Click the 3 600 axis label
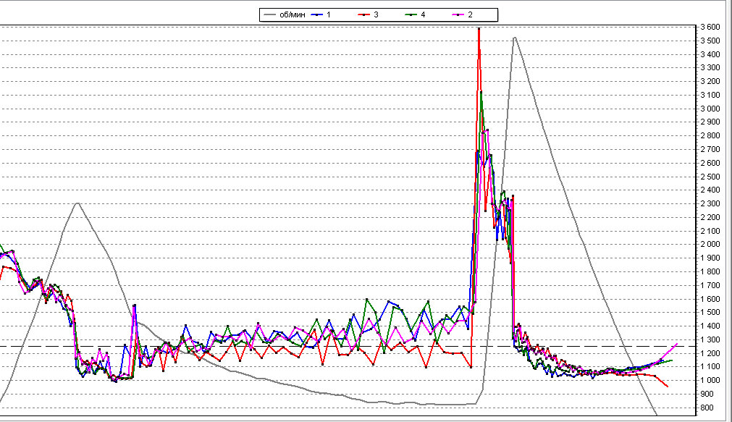The image size is (732, 422). click(x=710, y=27)
